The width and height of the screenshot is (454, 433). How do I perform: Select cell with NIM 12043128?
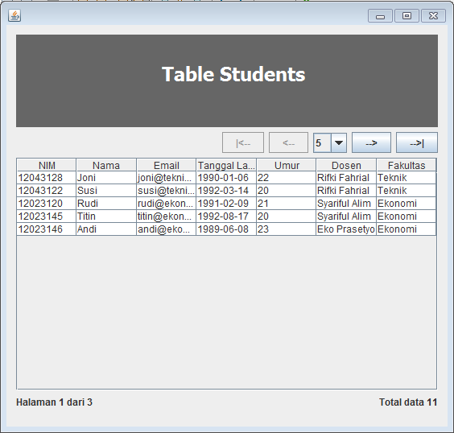47,178
